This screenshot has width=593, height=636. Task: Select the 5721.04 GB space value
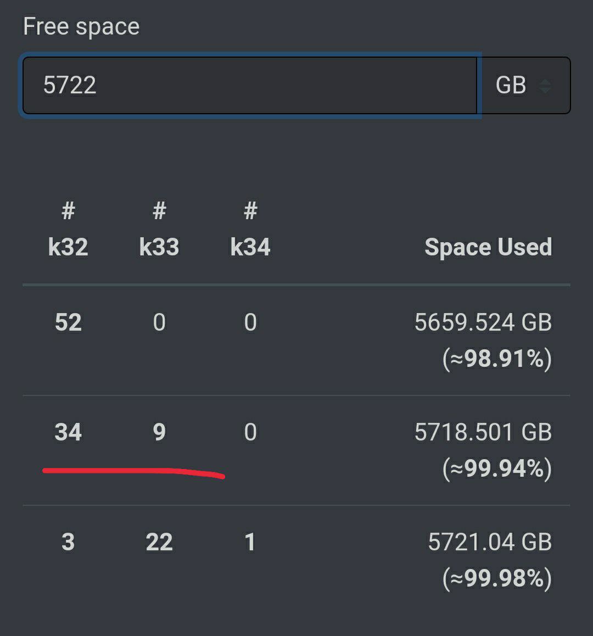coord(489,542)
